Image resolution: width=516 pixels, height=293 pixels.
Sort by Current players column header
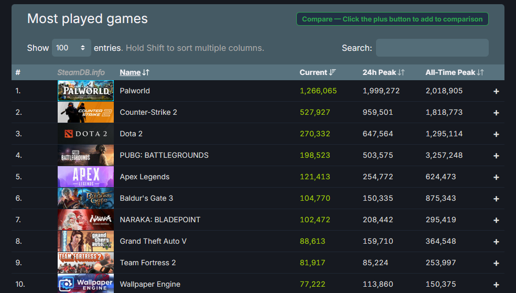pos(317,72)
